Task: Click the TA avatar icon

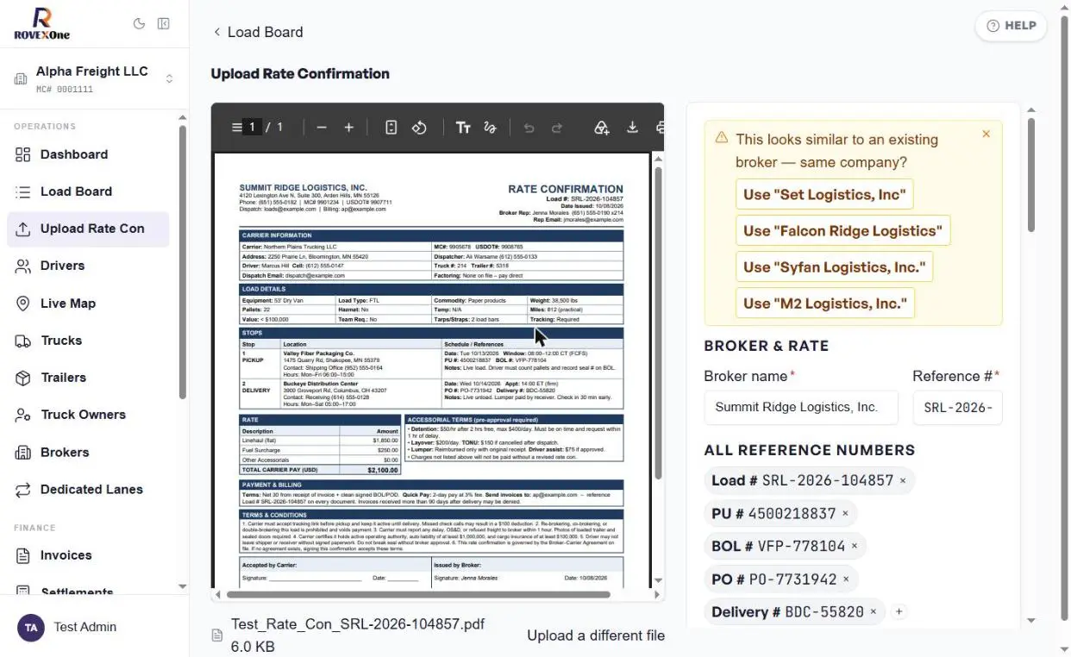Action: point(30,627)
